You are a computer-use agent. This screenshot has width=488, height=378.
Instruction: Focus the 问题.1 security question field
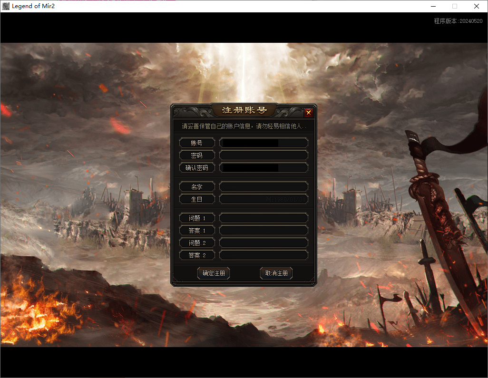pyautogui.click(x=264, y=218)
